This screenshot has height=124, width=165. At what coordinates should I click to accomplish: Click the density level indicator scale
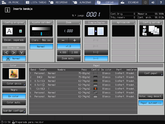[41, 34]
